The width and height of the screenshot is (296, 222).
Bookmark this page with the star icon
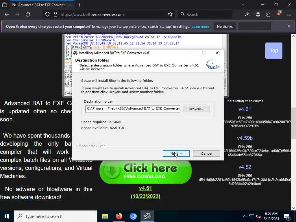[x=170, y=14]
